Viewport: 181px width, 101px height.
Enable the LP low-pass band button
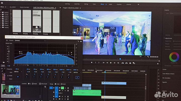(x=77, y=77)
